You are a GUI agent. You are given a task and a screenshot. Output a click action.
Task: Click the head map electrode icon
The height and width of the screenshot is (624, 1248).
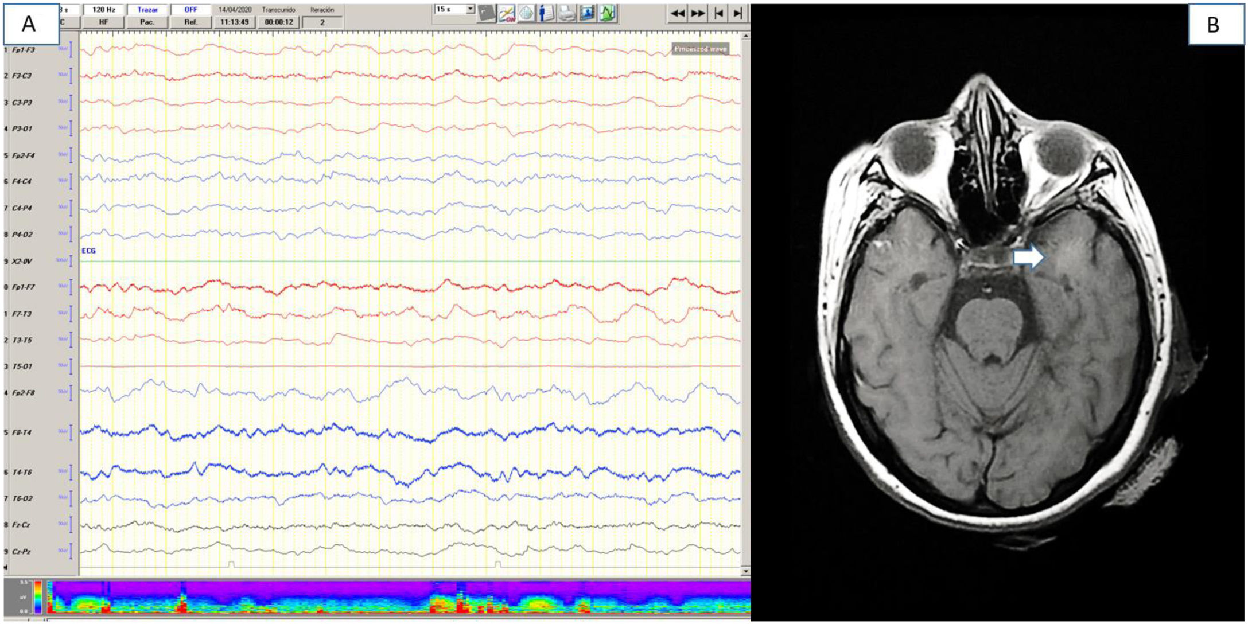click(x=526, y=13)
